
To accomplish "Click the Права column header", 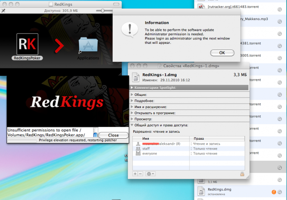I will tap(217, 139).
